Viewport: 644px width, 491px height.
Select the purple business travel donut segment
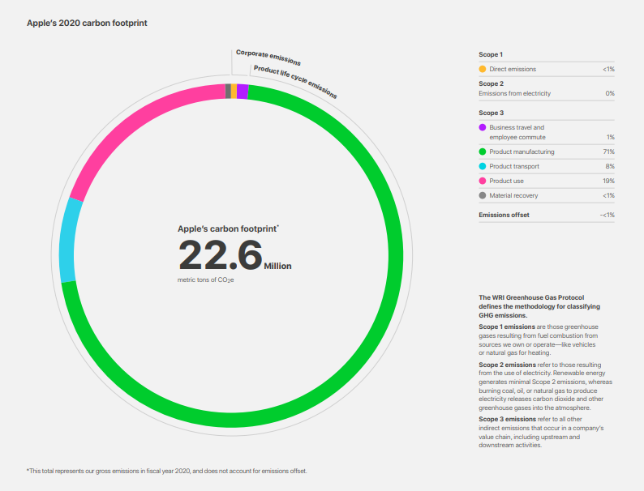tap(243, 92)
